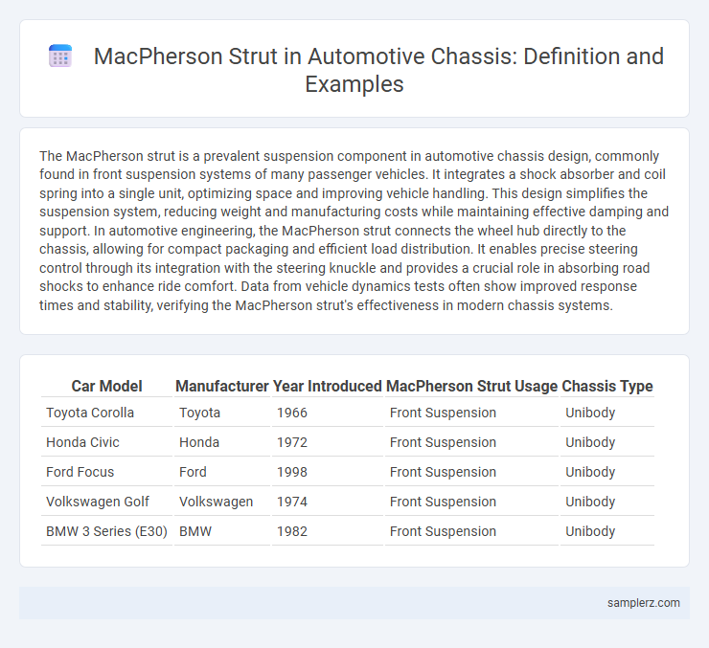Click the Ford manufacturer cell
The image size is (709, 648).
tap(222, 472)
